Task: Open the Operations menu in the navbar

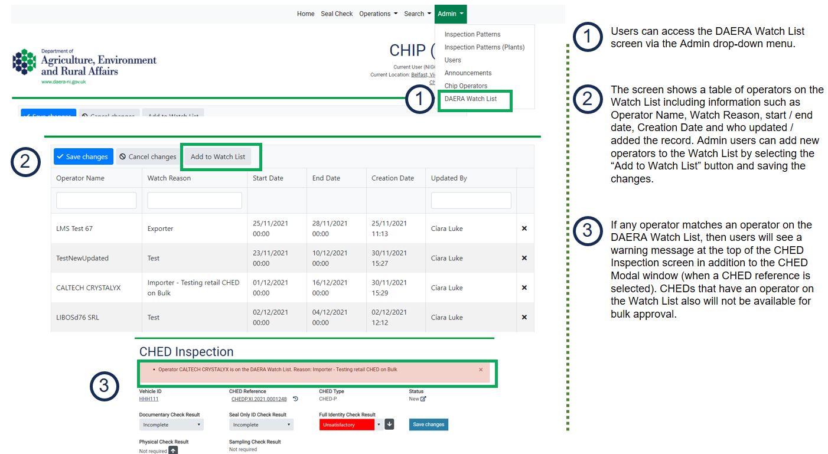Action: click(378, 14)
